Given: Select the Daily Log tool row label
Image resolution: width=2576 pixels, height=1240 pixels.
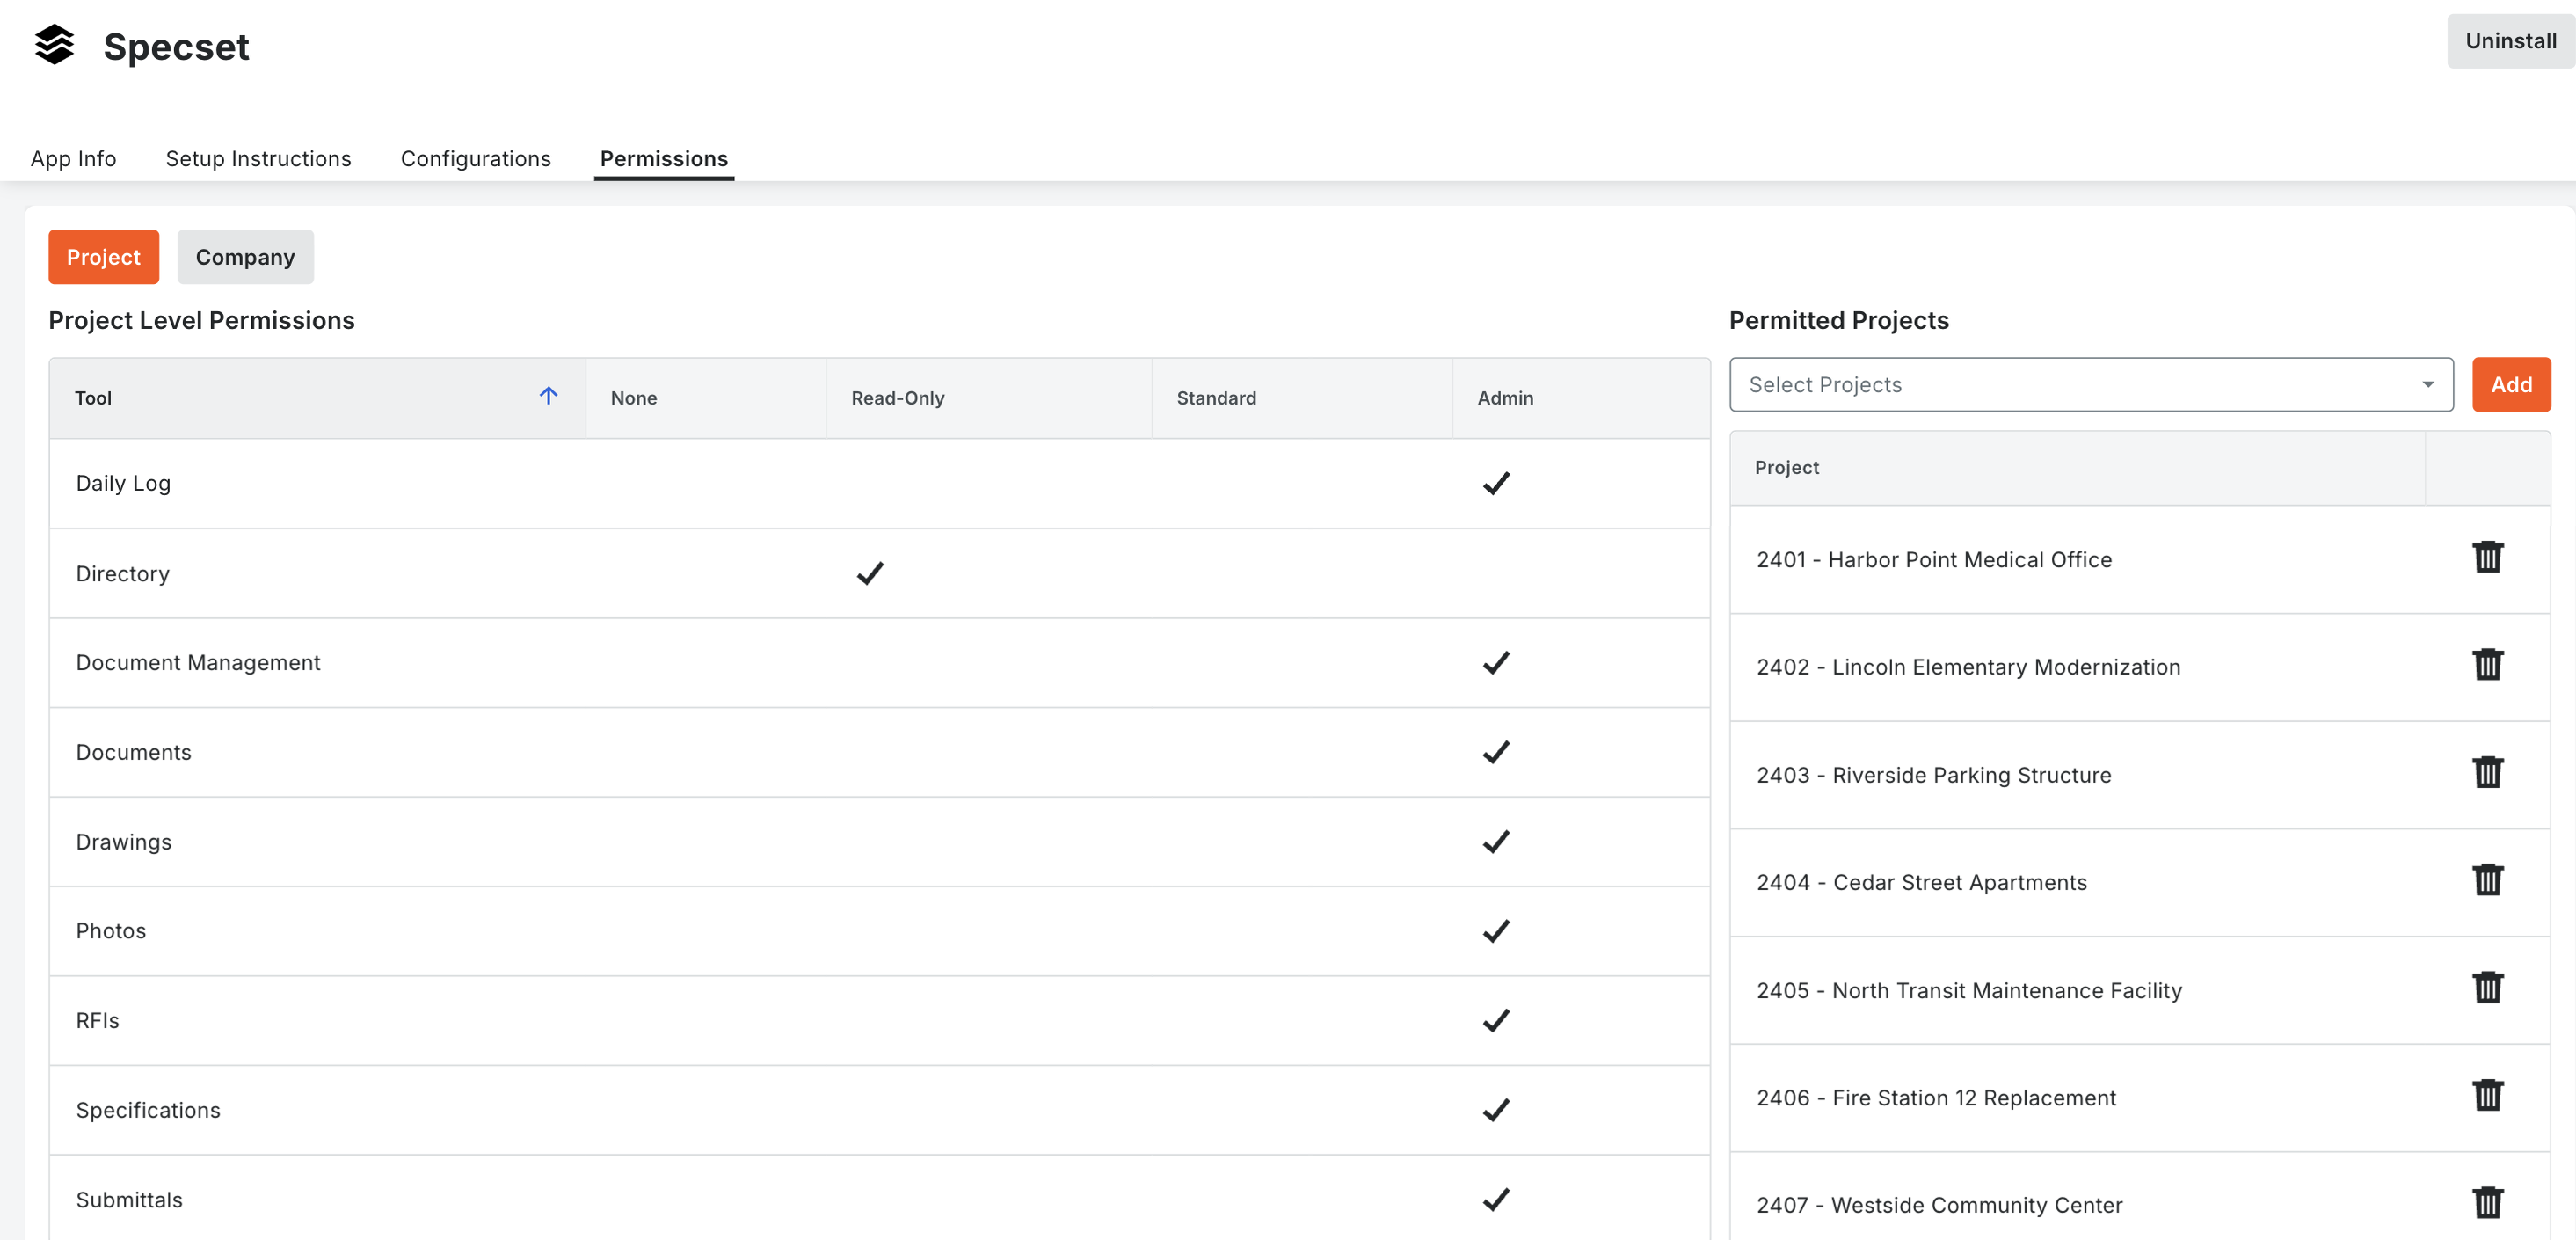Looking at the screenshot, I should [123, 484].
